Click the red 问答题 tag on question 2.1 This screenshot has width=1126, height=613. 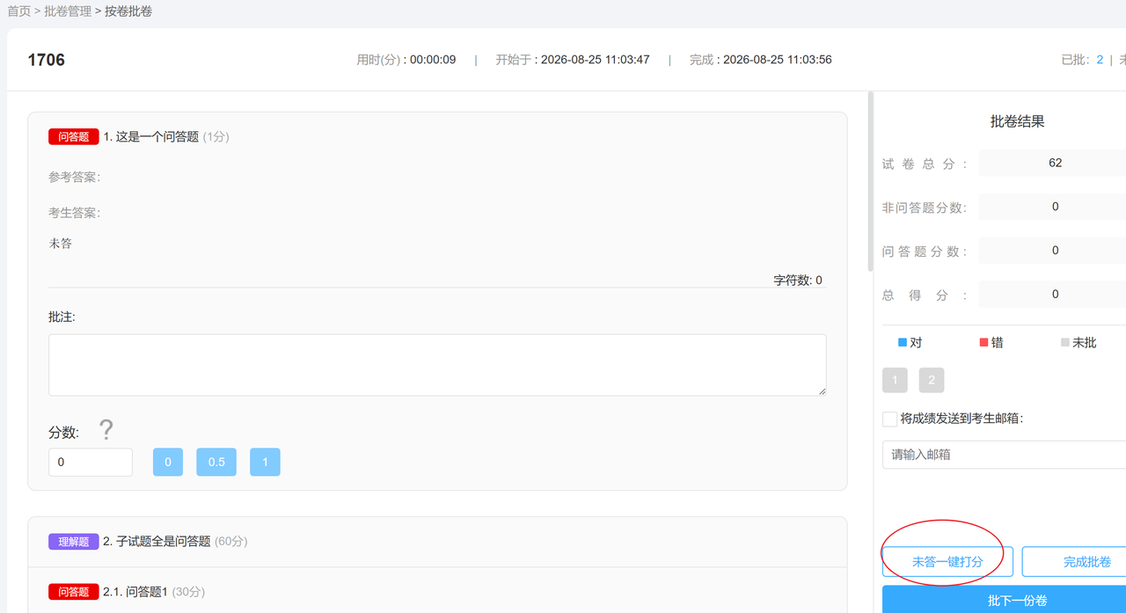click(74, 592)
